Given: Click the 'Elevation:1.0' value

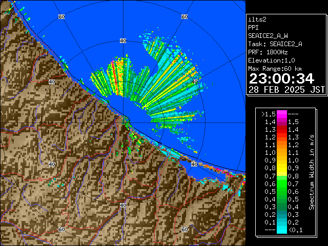Looking at the screenshot, I should click(271, 60).
